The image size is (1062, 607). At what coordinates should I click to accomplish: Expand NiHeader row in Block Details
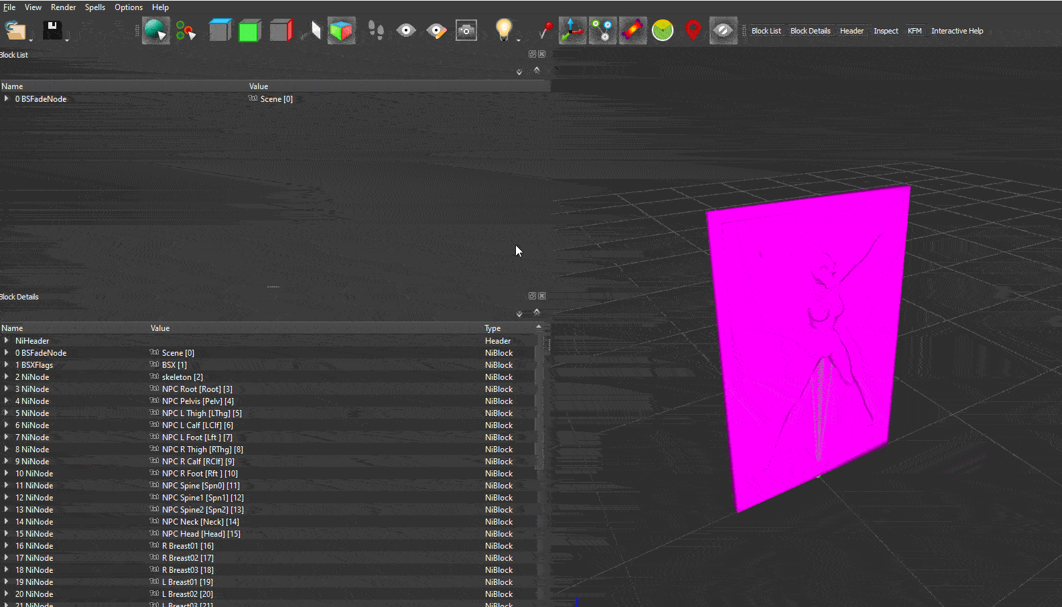coord(7,340)
